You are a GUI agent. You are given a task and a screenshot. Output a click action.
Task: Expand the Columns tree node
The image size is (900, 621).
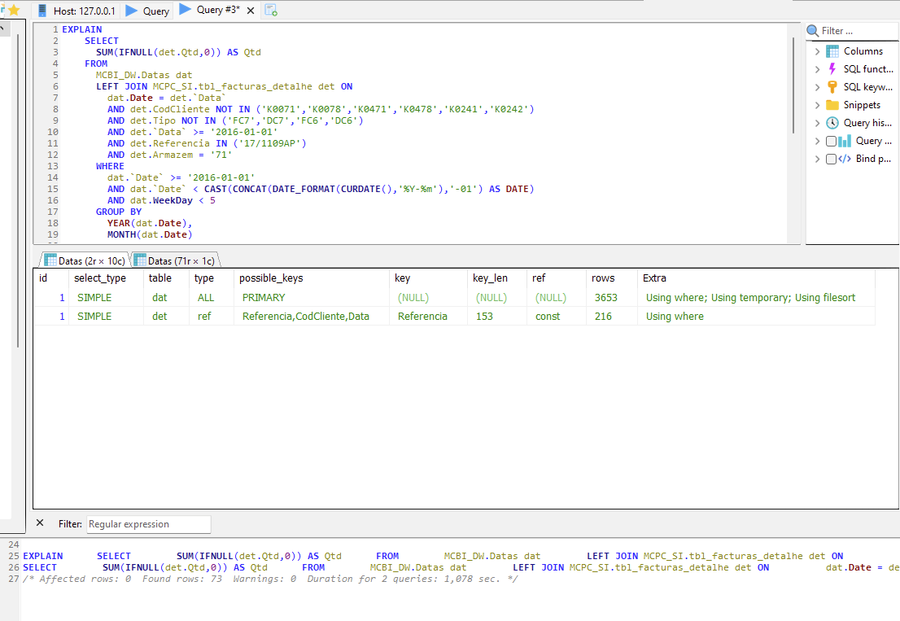click(817, 51)
